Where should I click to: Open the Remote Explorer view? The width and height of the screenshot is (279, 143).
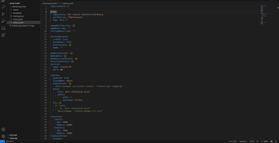coord(3,28)
